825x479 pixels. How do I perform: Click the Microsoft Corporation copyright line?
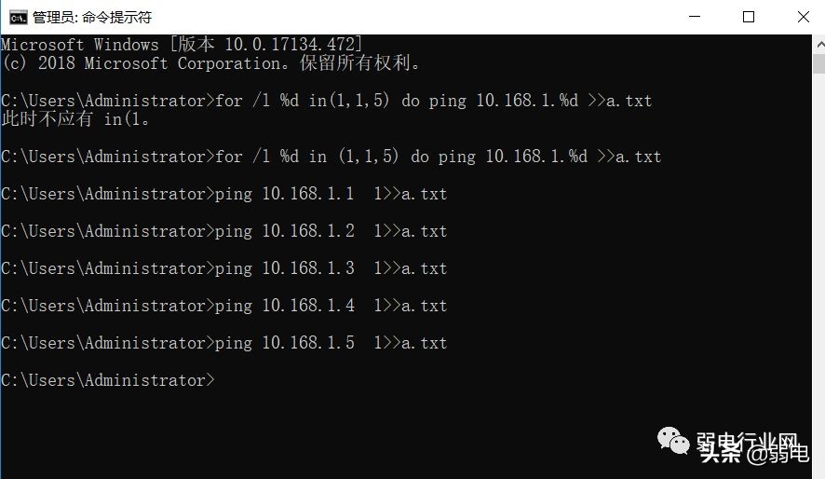click(x=210, y=63)
